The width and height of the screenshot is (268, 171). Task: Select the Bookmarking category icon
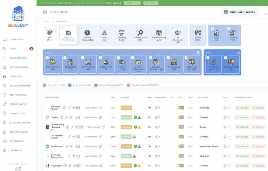(159, 33)
